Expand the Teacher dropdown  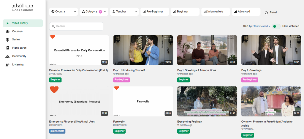(x=124, y=12)
